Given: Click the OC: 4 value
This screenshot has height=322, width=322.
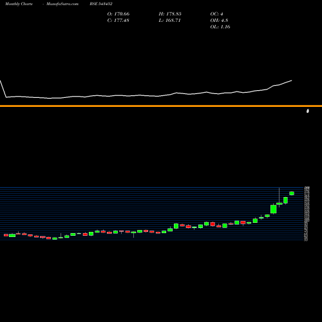Looking at the screenshot, I should tap(216, 14).
